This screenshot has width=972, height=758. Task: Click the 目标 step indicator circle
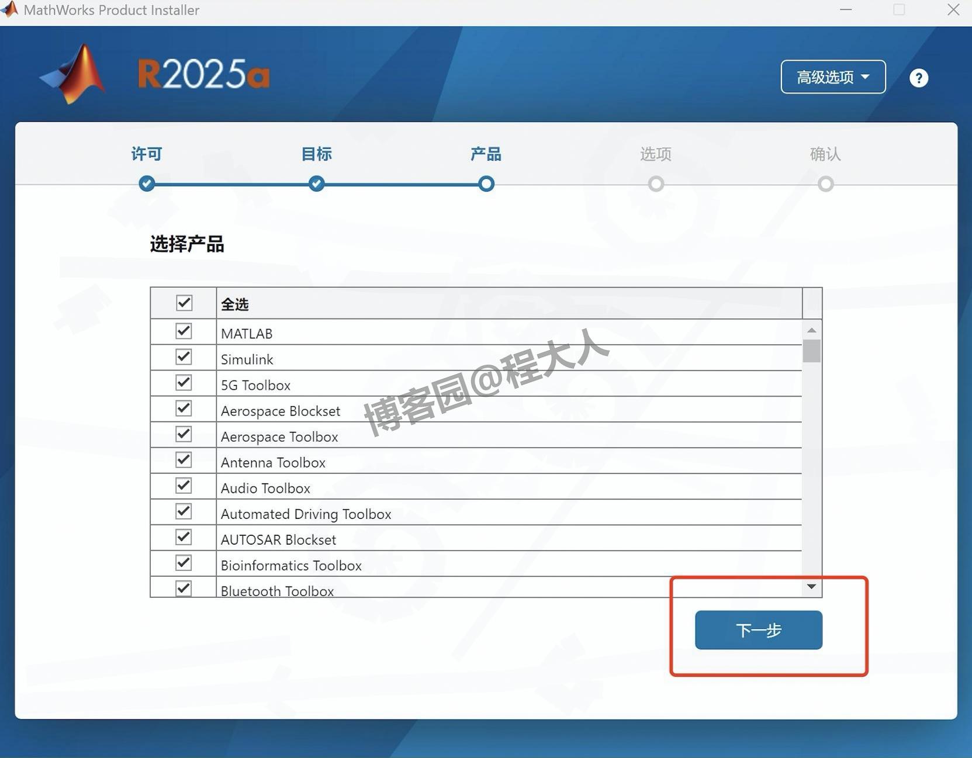pyautogui.click(x=316, y=184)
